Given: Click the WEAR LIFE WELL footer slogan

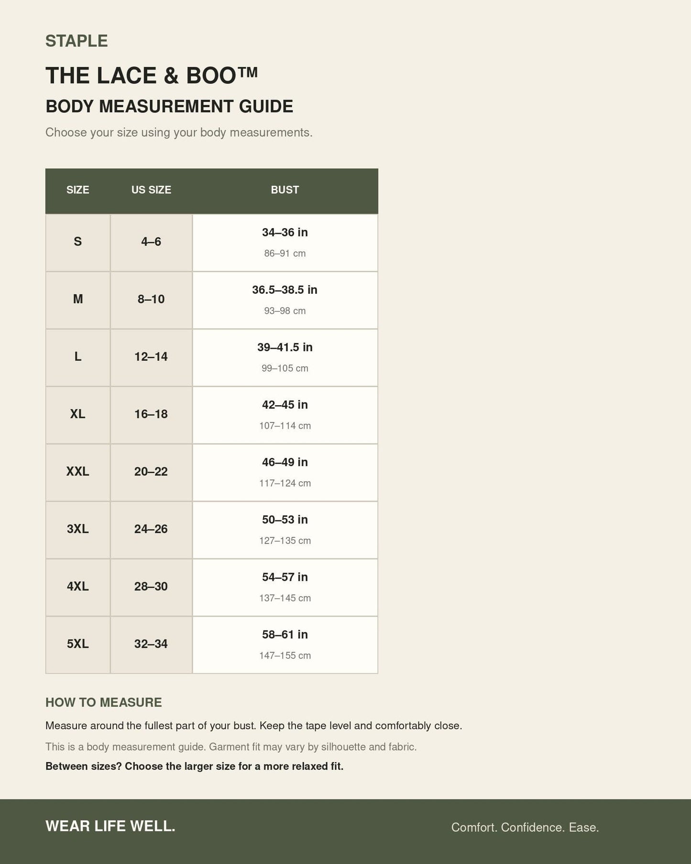Looking at the screenshot, I should coord(110,826).
